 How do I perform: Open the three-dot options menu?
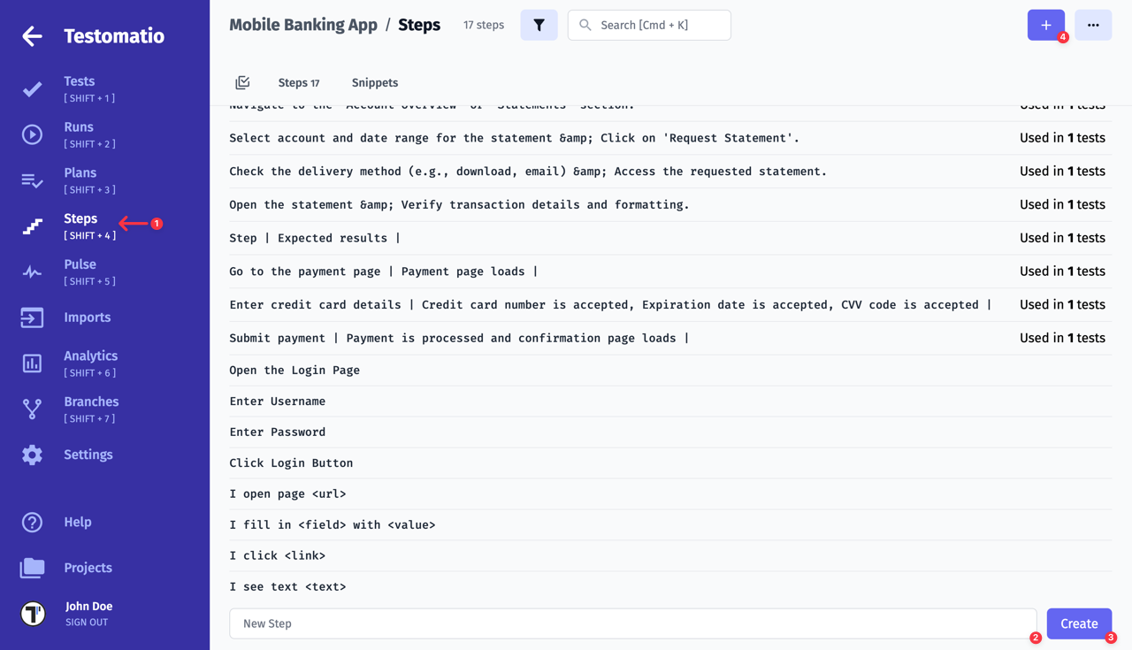(x=1093, y=25)
